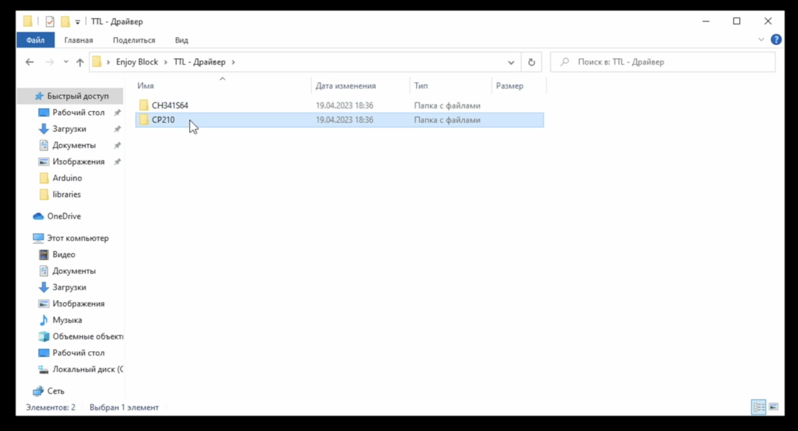Open Видео under Этот компьютер

pos(64,255)
